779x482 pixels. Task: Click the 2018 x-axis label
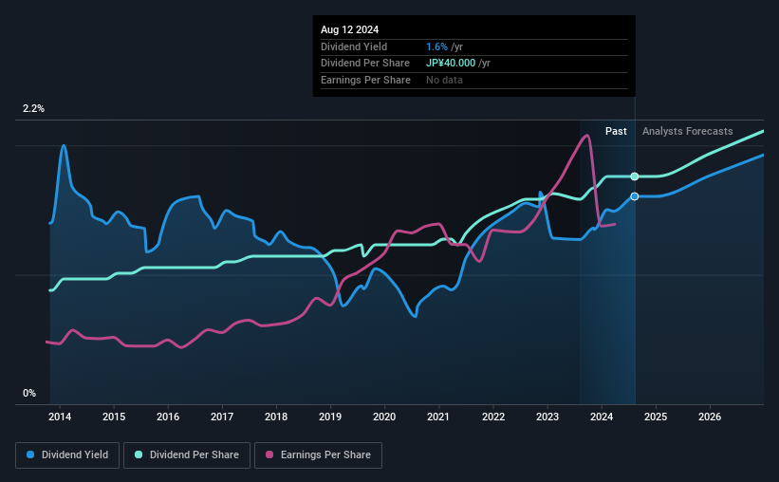click(276, 417)
